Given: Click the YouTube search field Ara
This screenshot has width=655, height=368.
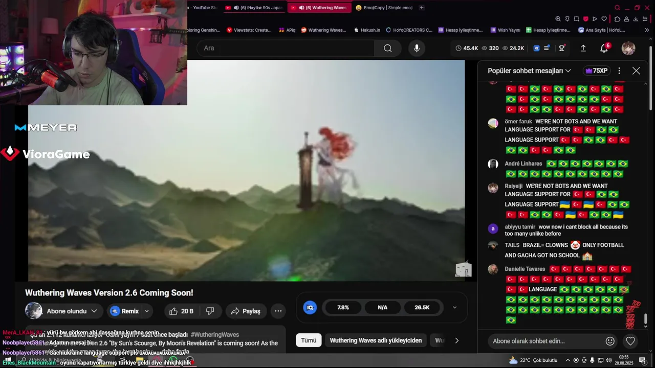Looking at the screenshot, I should pyautogui.click(x=286, y=48).
